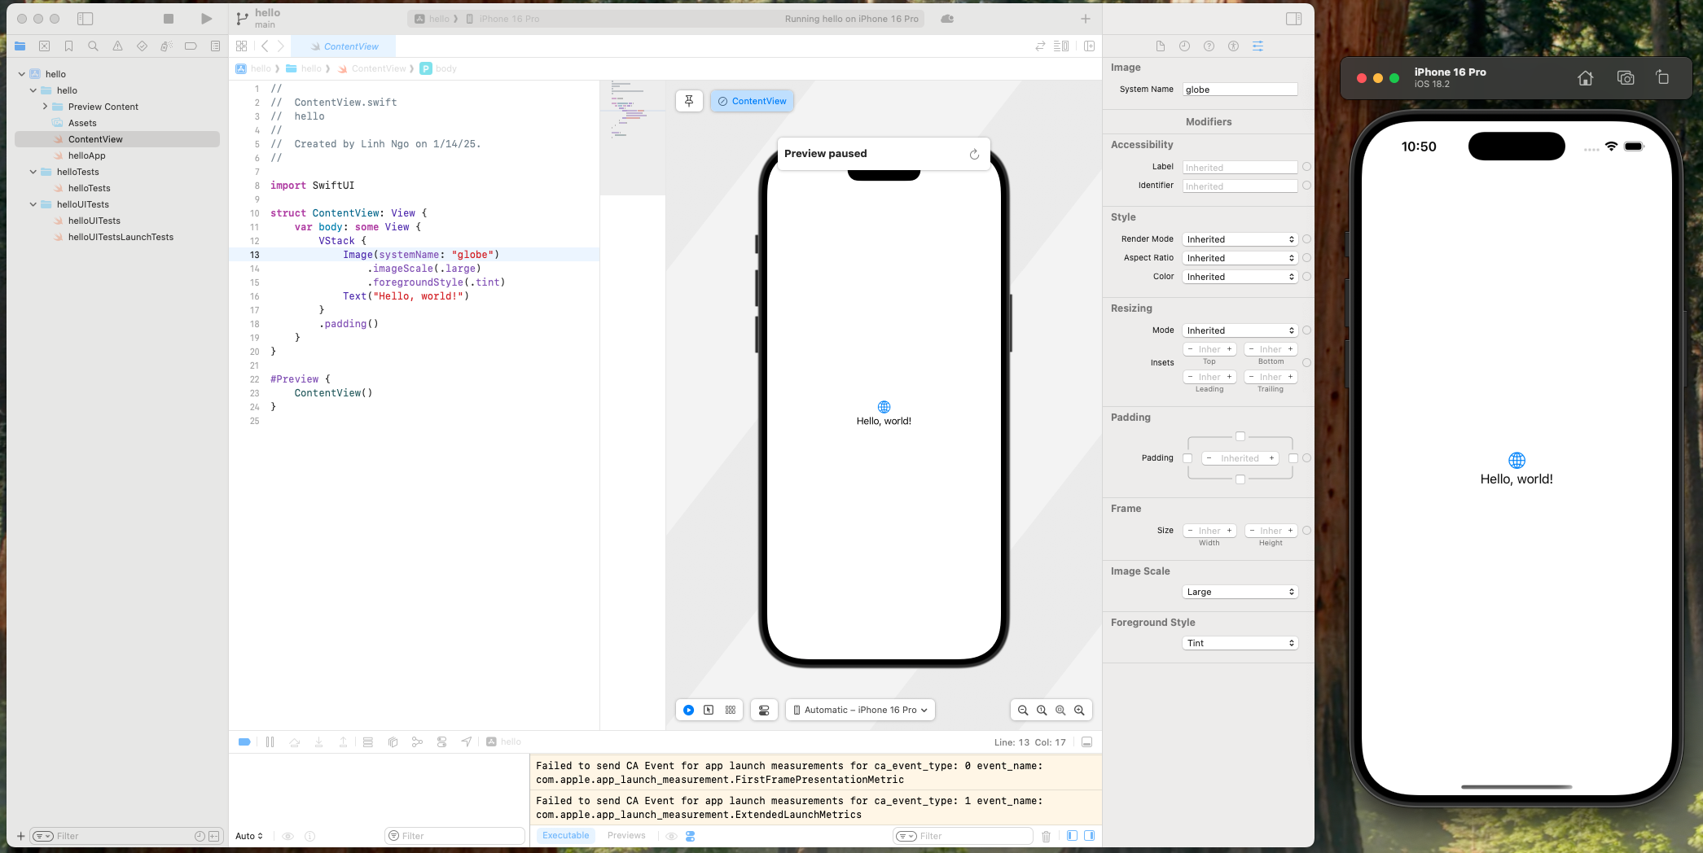The image size is (1703, 853).
Task: Click the System Name globe text field
Action: click(x=1240, y=90)
